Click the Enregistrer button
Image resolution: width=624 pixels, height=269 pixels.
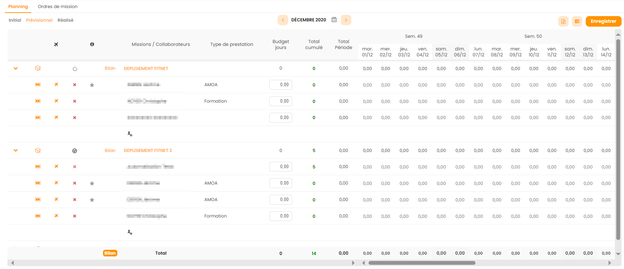point(603,21)
